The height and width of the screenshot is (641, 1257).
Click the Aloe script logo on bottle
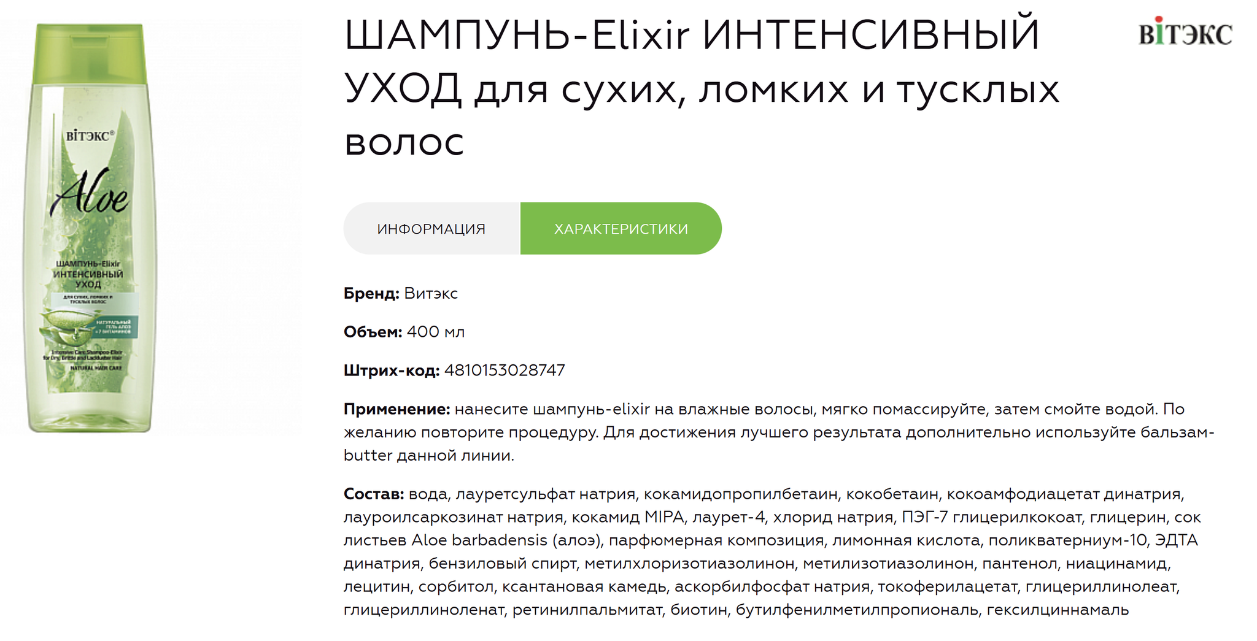(x=90, y=192)
